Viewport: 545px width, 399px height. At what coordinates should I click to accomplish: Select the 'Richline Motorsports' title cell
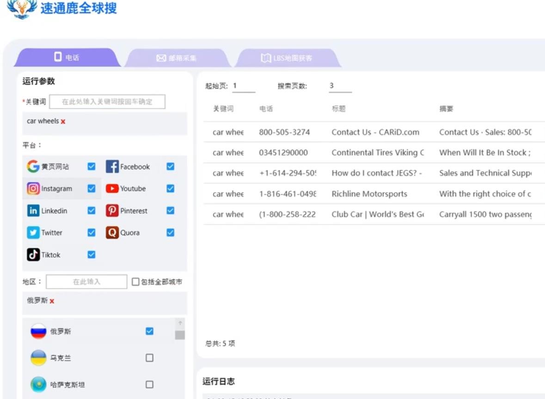(x=369, y=194)
